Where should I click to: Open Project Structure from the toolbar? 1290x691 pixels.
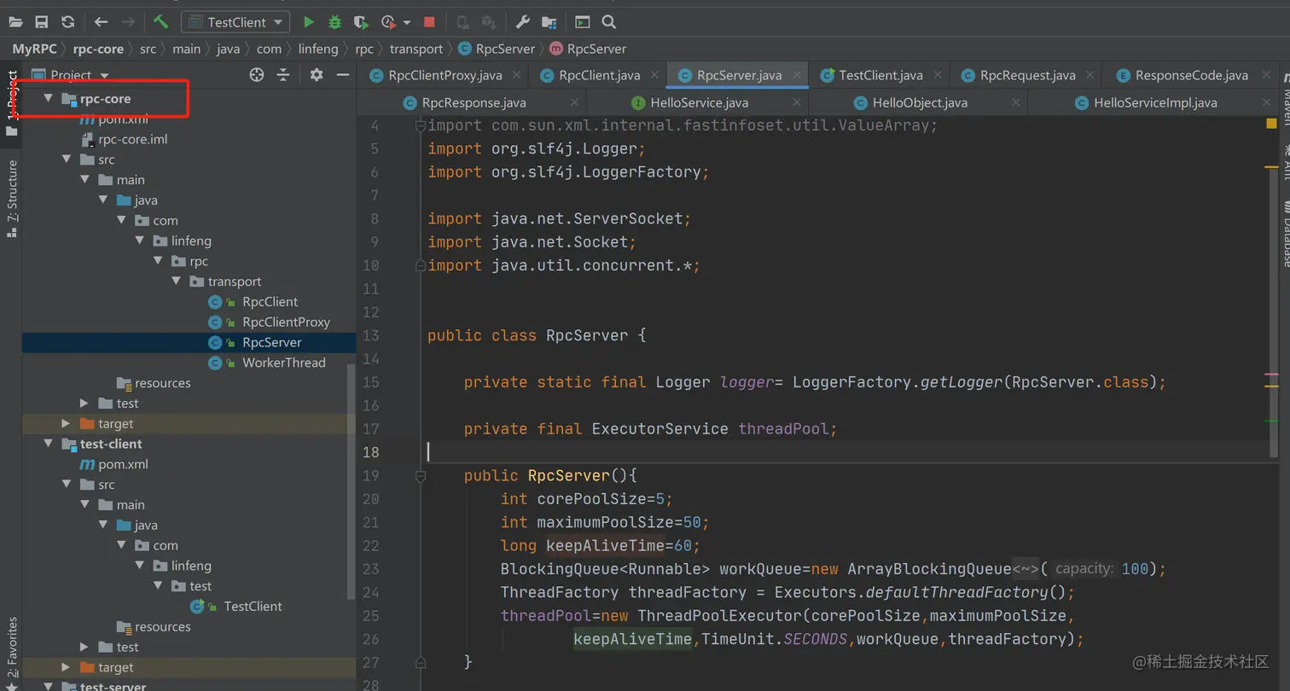[549, 22]
